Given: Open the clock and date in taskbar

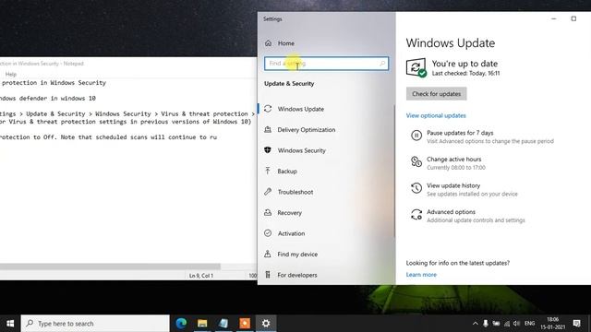Looking at the screenshot, I should click(x=553, y=324).
